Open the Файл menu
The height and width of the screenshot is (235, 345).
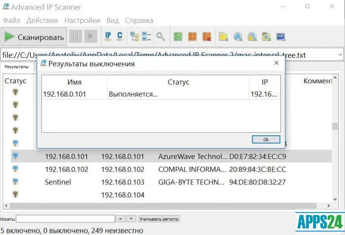click(11, 20)
